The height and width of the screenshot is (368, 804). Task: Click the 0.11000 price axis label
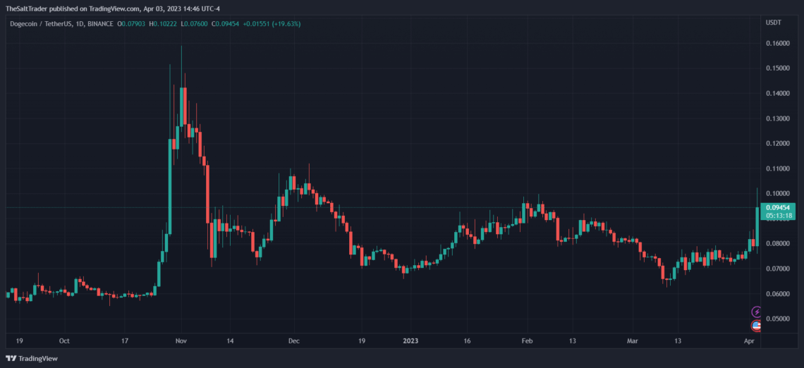tap(777, 168)
